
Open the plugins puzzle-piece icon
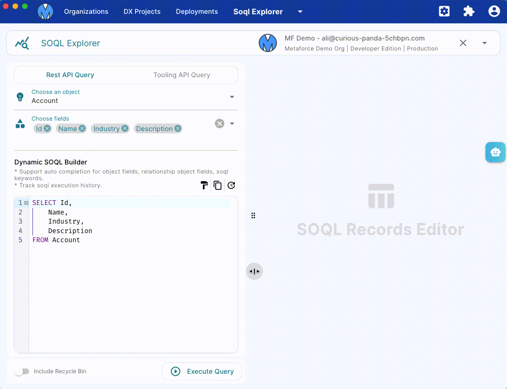(468, 11)
